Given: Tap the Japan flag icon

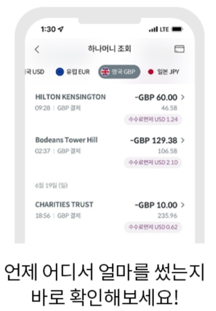Looking at the screenshot, I should coord(151,72).
